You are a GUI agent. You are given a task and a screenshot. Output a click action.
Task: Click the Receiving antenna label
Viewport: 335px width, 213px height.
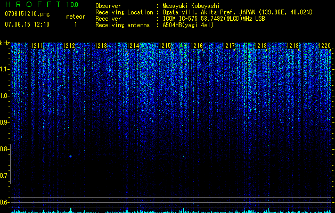(x=122, y=25)
